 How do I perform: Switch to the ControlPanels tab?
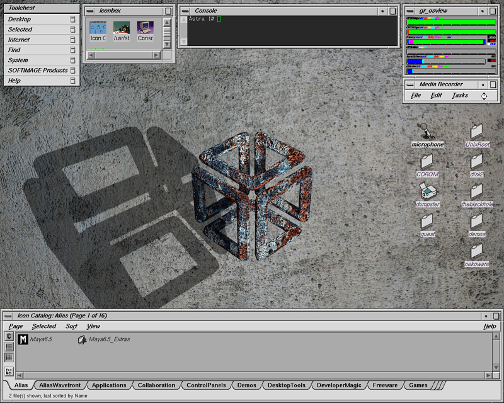tap(206, 385)
